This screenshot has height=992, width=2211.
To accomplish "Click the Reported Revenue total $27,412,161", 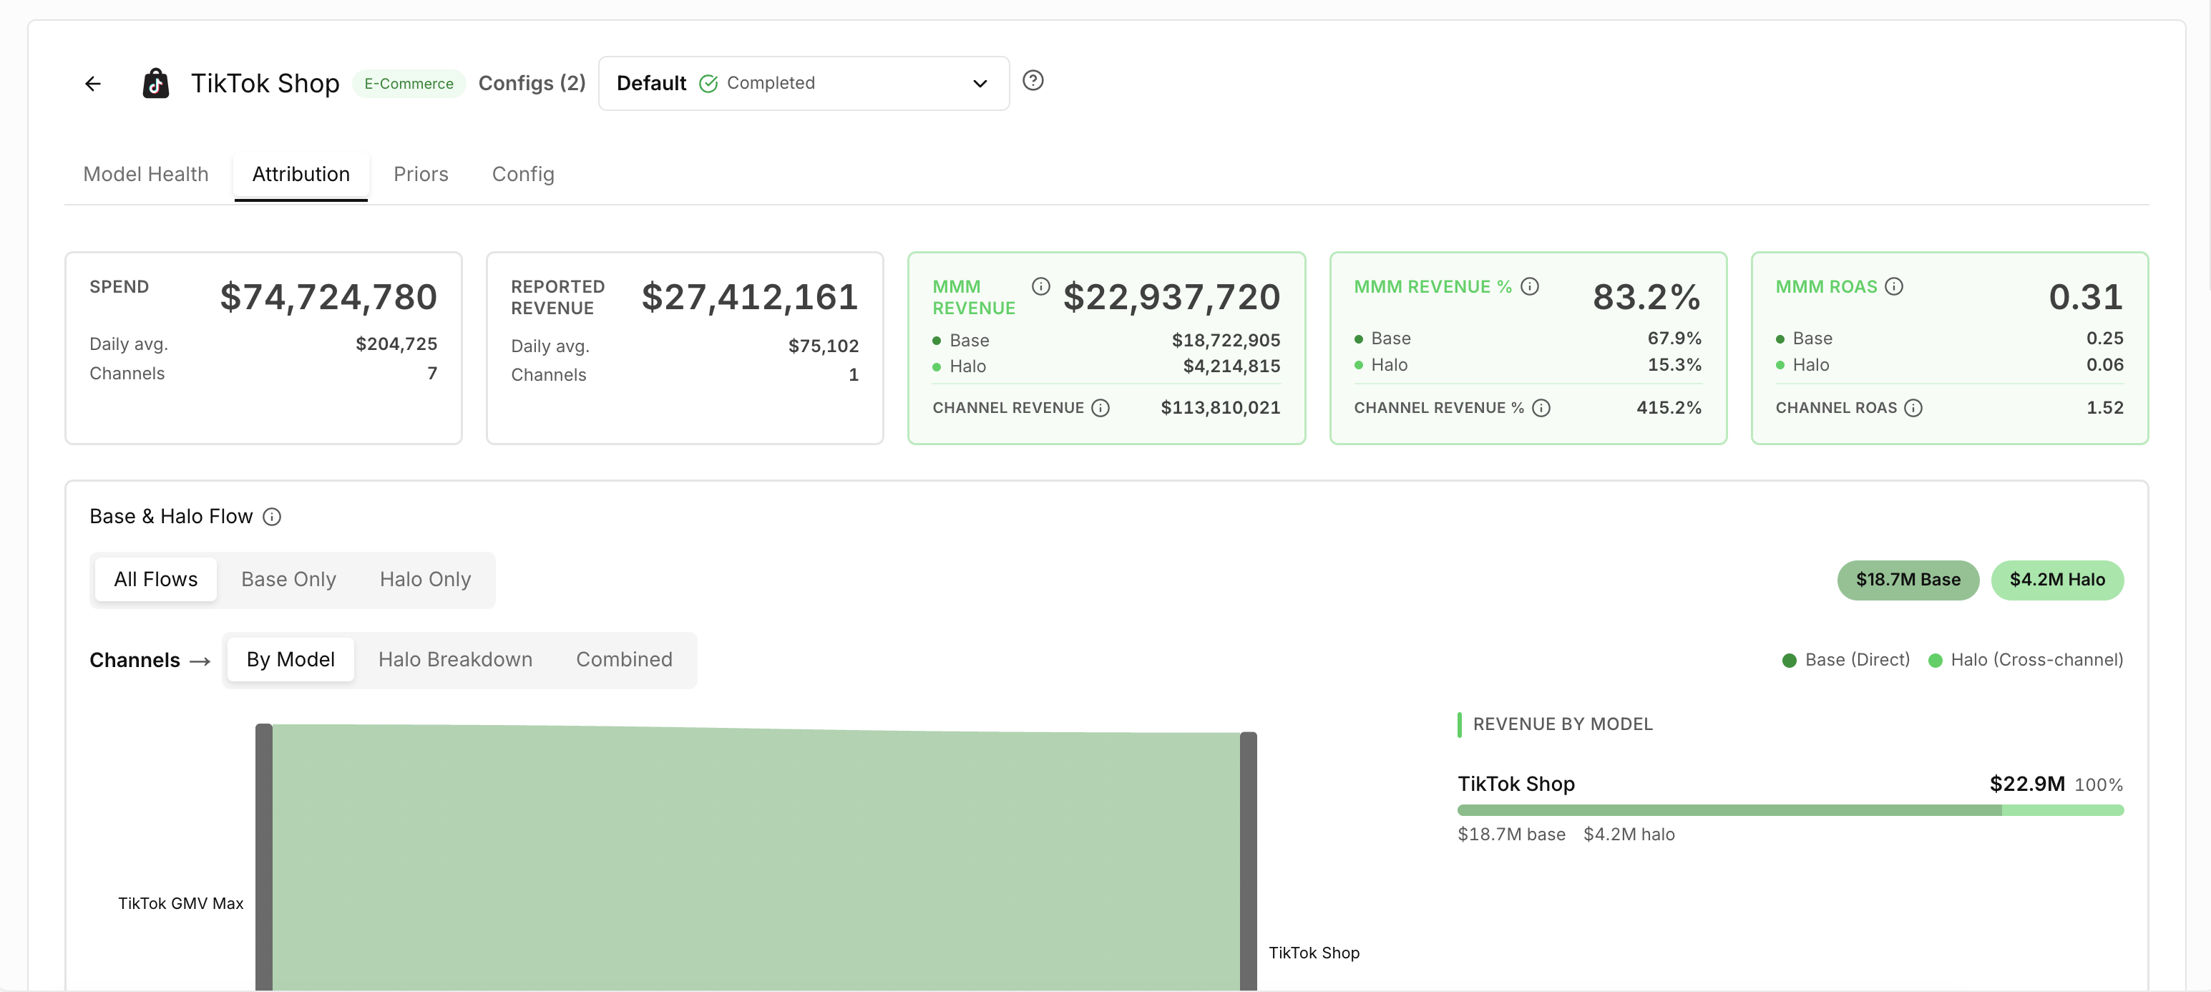I will pyautogui.click(x=750, y=297).
